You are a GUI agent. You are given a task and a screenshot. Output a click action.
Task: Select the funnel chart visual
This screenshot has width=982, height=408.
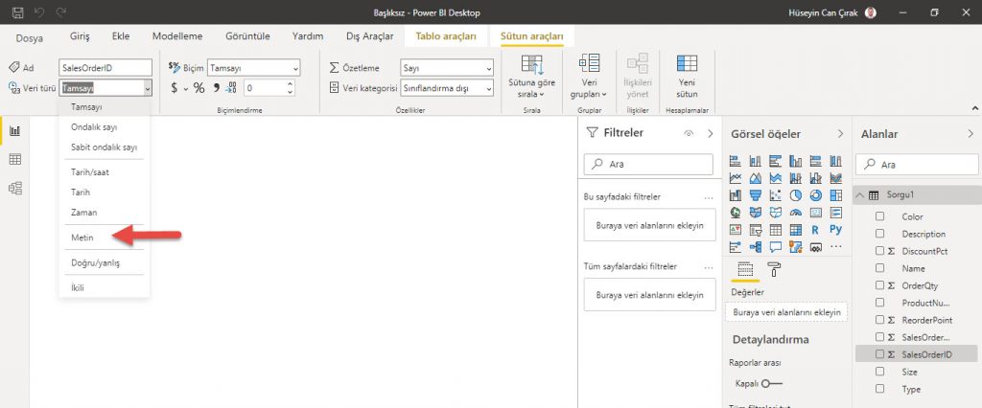(x=756, y=196)
